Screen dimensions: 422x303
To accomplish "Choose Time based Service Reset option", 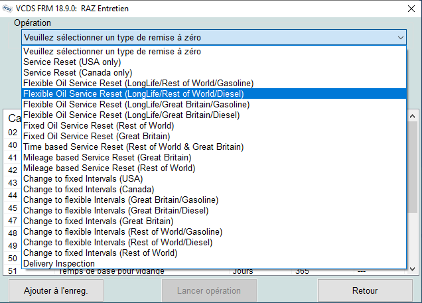I will (x=133, y=147).
